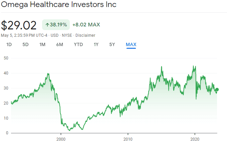Screen dimensions: 227x148
Task: Click the green dot at chart's end
Action: tap(217, 90)
